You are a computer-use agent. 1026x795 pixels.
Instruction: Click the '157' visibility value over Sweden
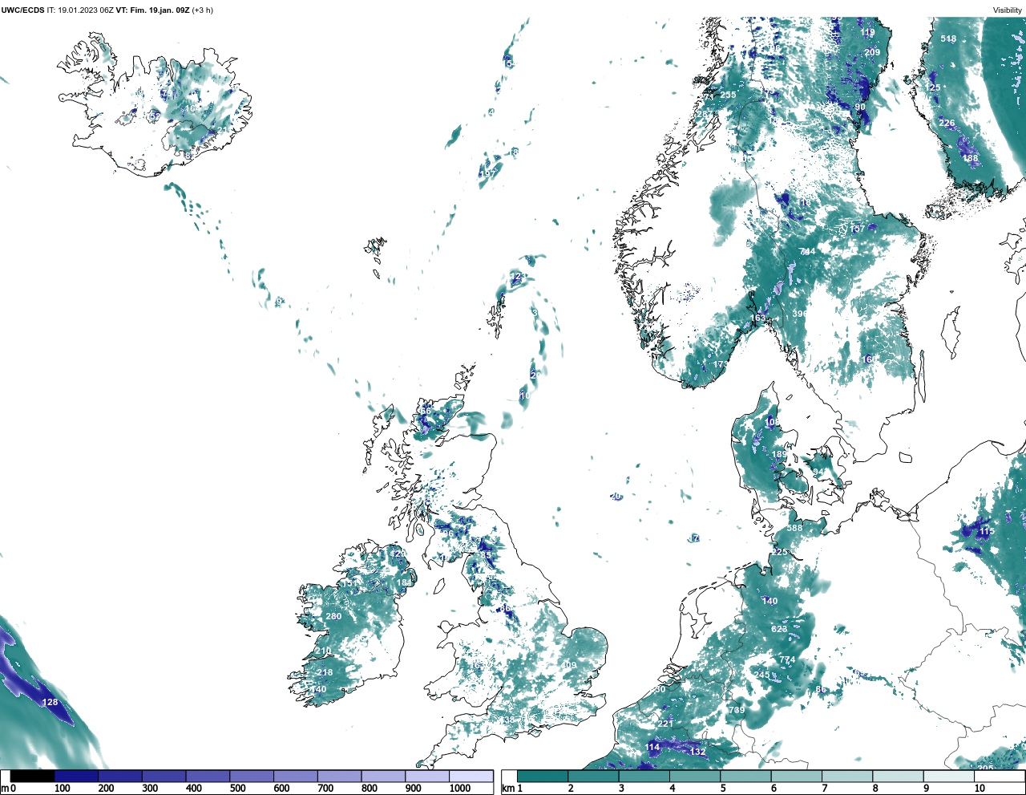[x=858, y=229]
